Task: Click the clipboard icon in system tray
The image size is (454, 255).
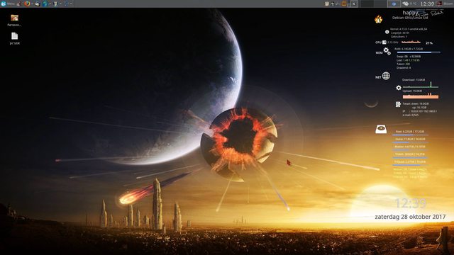Action: pos(327,4)
